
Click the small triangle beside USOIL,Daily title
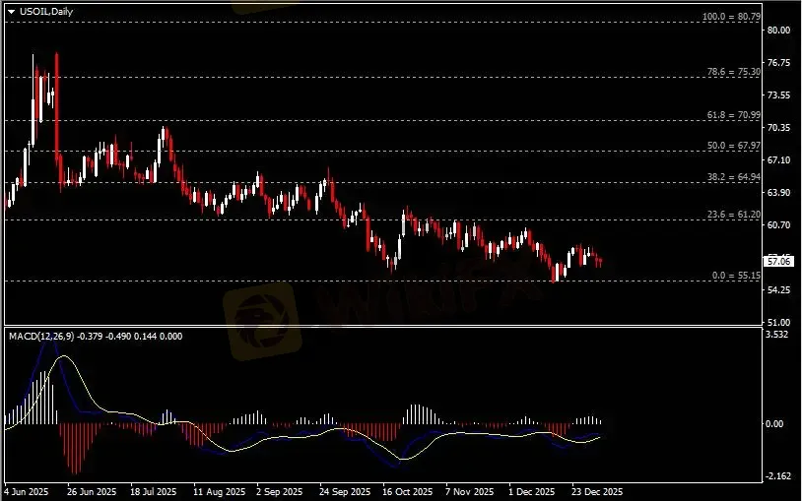pos(11,12)
